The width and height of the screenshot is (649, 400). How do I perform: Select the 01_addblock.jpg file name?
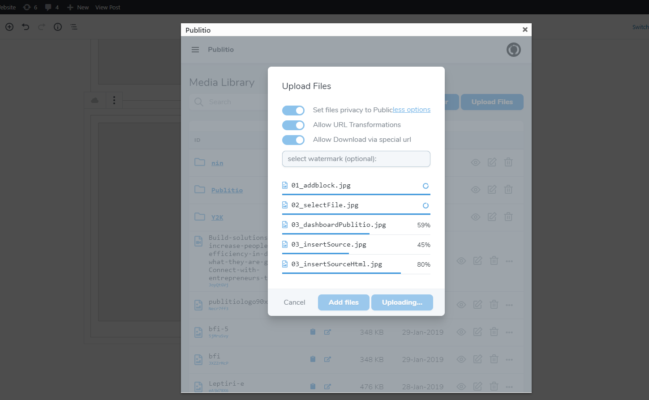coord(321,185)
